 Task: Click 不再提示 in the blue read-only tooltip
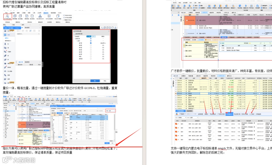pos(17,28)
